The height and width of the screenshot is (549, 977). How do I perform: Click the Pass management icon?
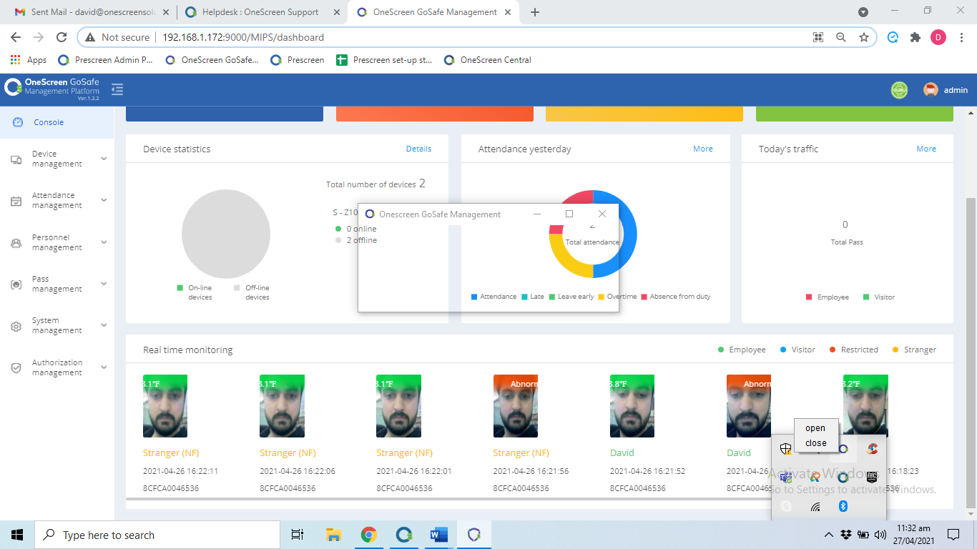(16, 285)
